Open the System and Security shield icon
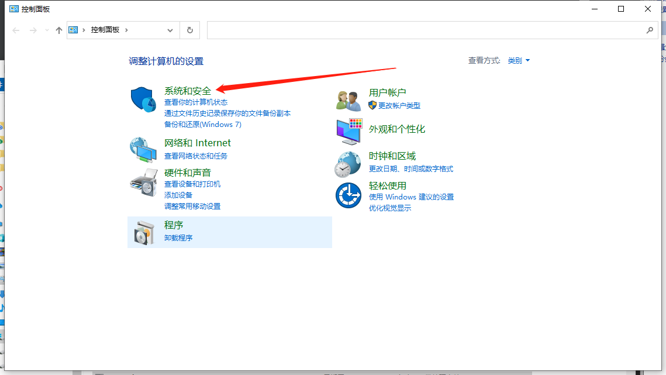The height and width of the screenshot is (375, 666). [143, 99]
